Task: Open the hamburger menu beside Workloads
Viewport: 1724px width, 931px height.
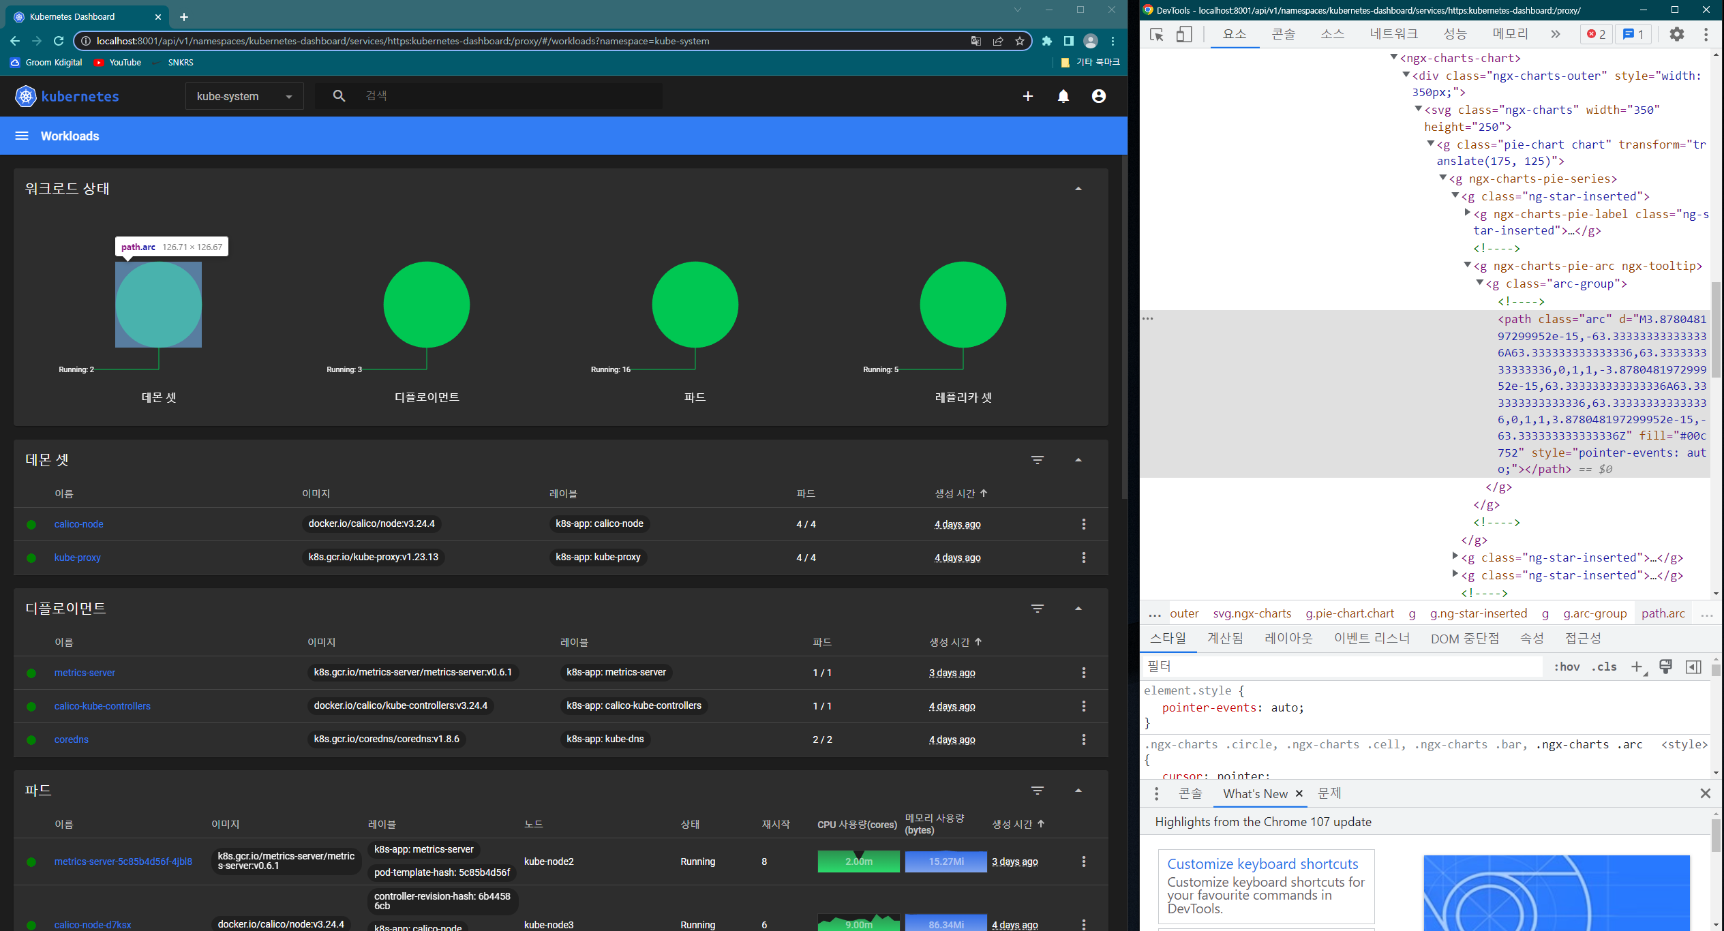Action: (x=22, y=136)
